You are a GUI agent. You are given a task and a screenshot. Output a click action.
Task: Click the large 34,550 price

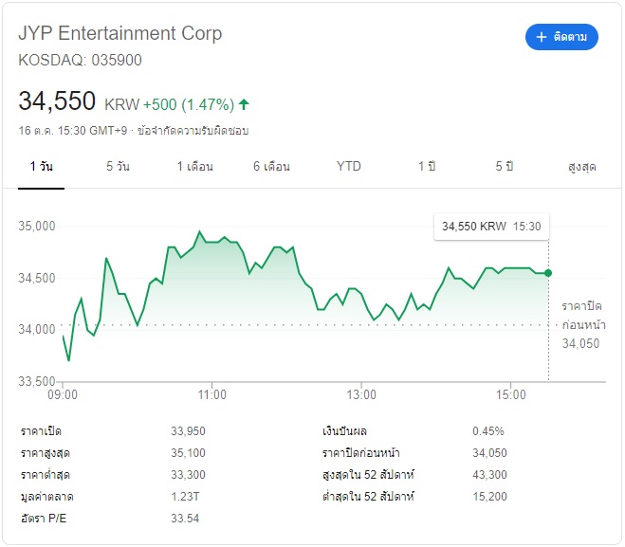pyautogui.click(x=57, y=100)
